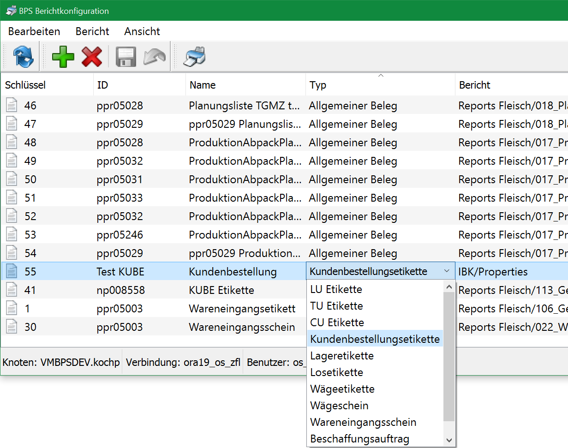Collapse the Typ combo box via its arrow
568x448 pixels.
tap(446, 271)
